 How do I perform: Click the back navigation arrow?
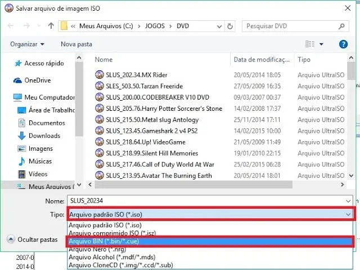click(x=11, y=26)
